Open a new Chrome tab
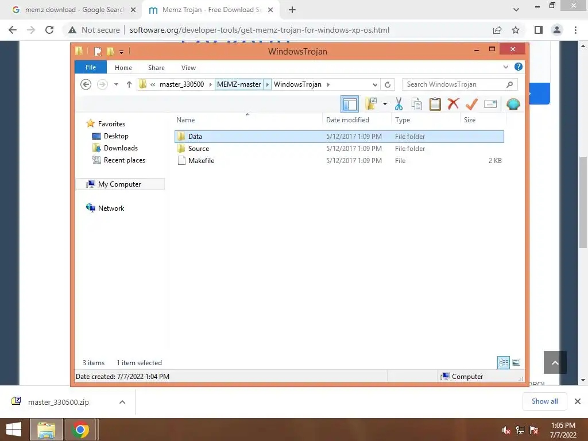 pyautogui.click(x=292, y=10)
